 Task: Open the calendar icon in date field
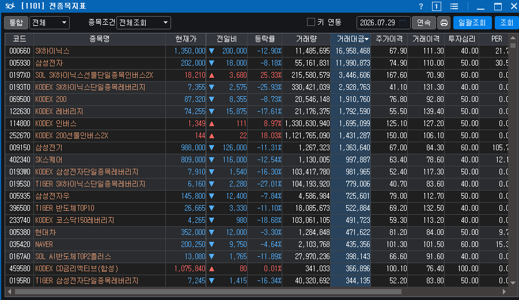(x=403, y=23)
